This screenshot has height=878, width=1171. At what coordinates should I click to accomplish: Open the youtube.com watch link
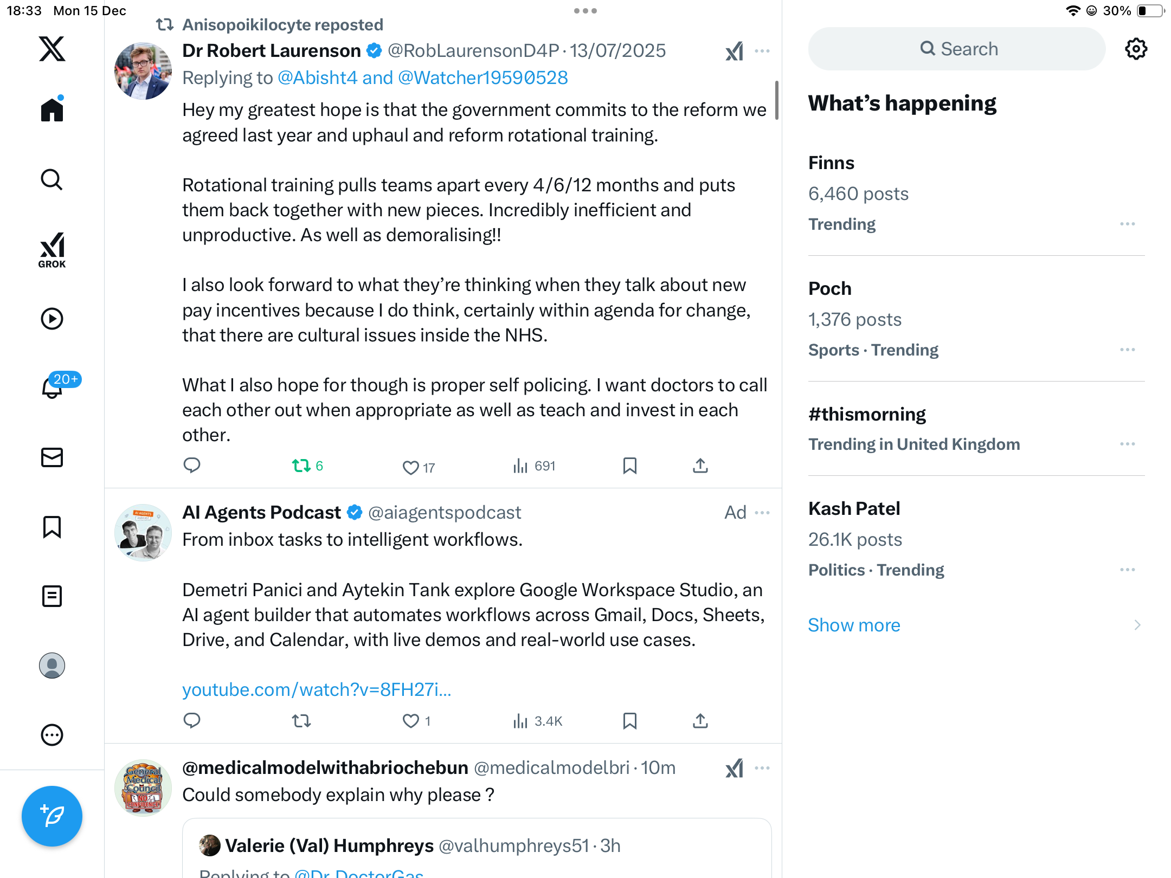tap(317, 689)
